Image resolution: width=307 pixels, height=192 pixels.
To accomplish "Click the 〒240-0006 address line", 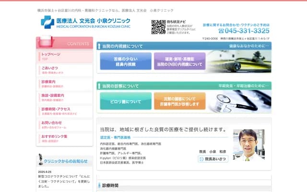I will coord(236,38).
